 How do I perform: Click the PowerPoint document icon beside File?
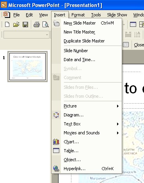pos(7,15)
